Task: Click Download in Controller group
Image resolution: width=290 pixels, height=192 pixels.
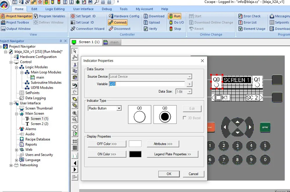Action: click(154, 16)
